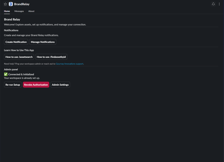Open How to use /assetsearch guide

19,57
